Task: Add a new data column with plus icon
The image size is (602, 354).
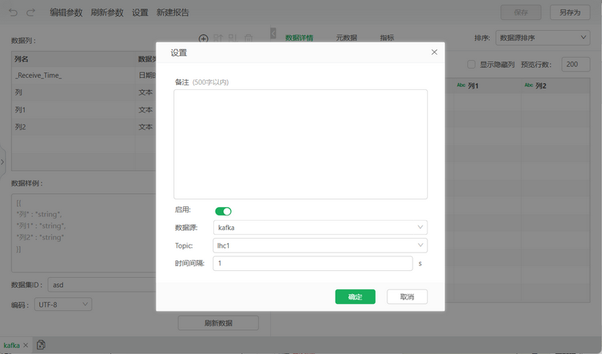Action: tap(203, 38)
